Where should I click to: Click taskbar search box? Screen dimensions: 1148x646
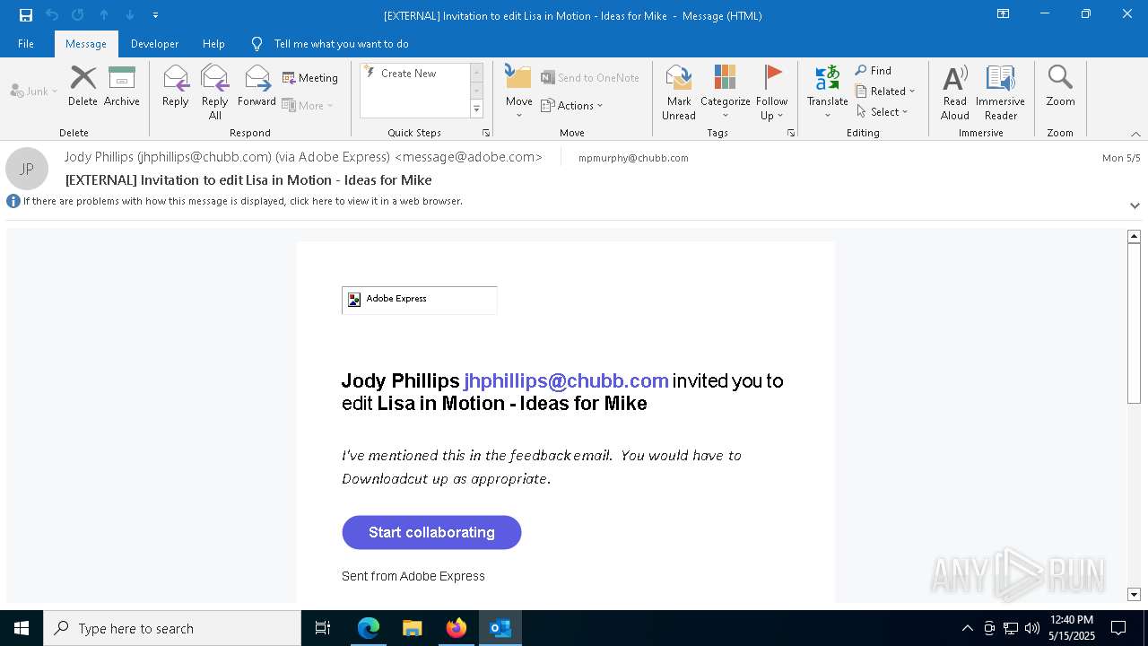coord(172,628)
